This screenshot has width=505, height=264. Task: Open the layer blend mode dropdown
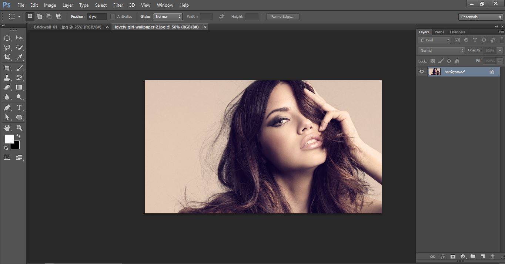tap(441, 50)
